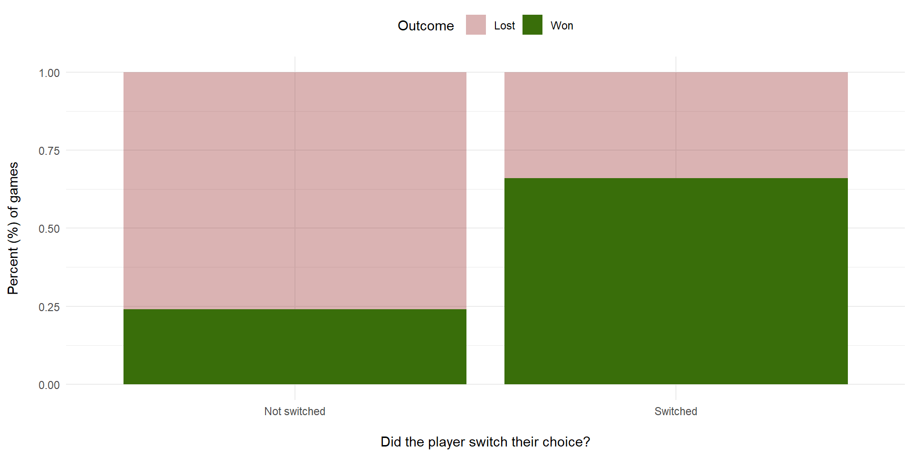Click the green Won legend swatch
912x456 pixels.
pos(532,25)
